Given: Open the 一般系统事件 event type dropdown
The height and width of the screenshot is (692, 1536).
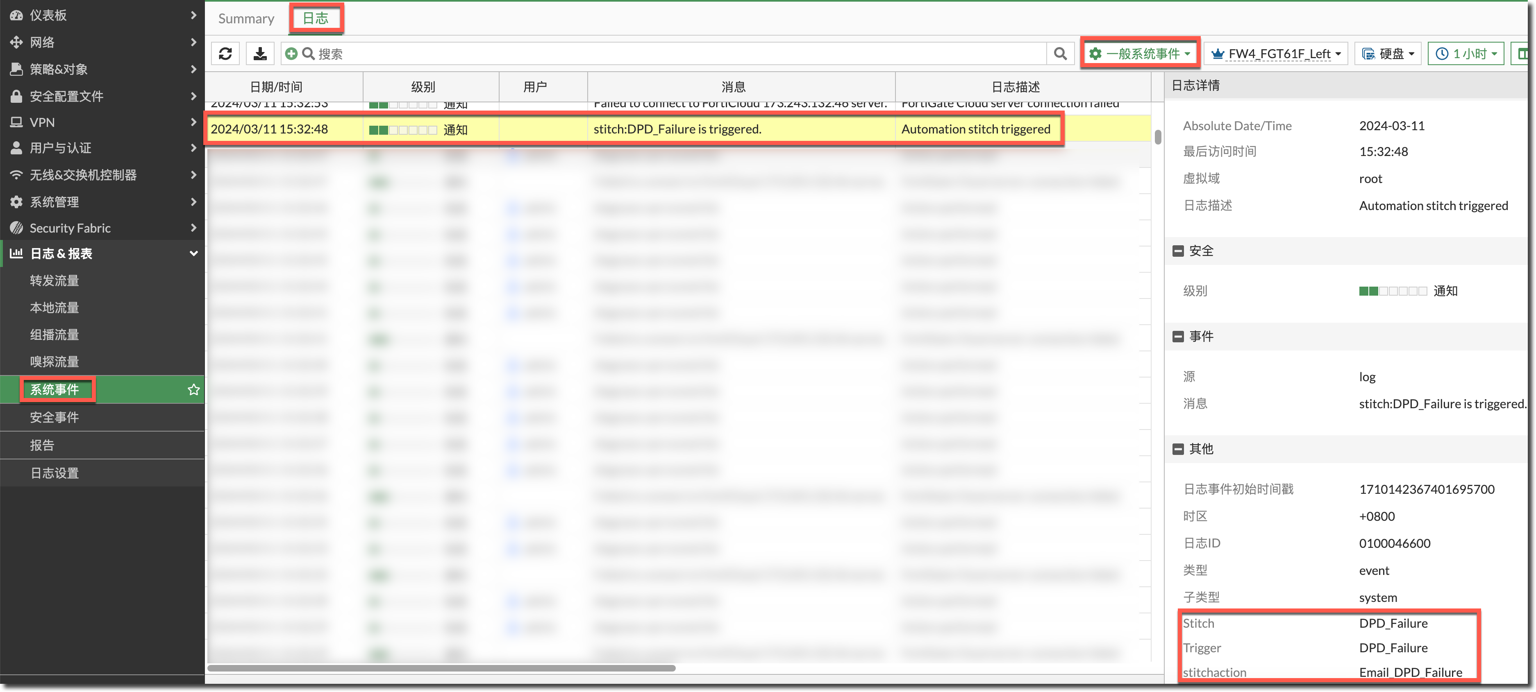Looking at the screenshot, I should click(x=1139, y=54).
